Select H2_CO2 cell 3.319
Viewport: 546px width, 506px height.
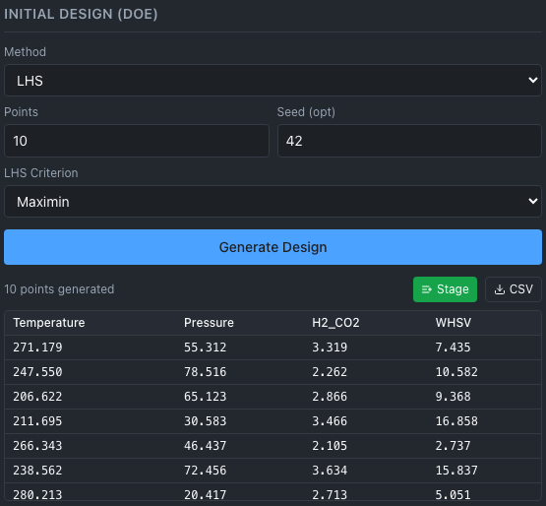click(330, 348)
